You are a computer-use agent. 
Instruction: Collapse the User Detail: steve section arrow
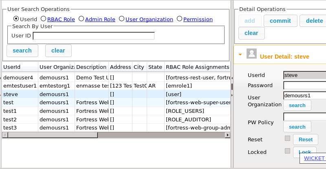pyautogui.click(x=240, y=55)
